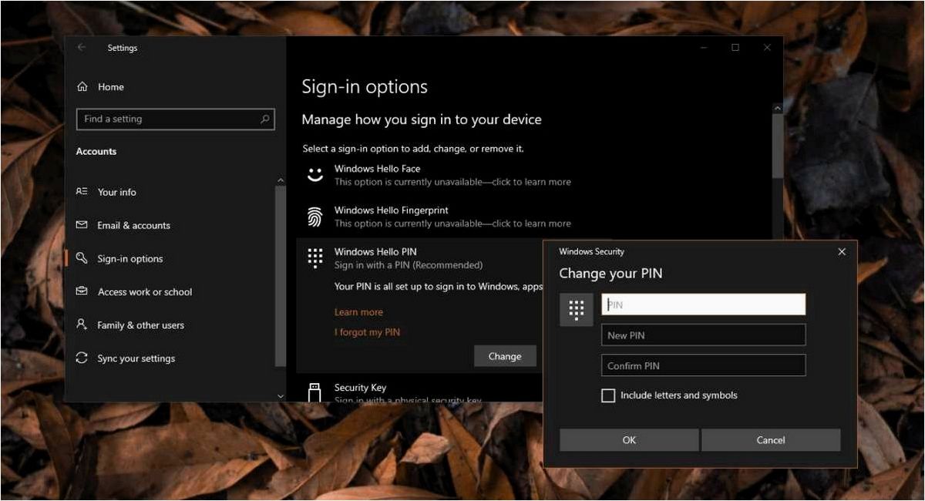Enable Include letters and symbols checkbox
Image resolution: width=925 pixels, height=501 pixels.
point(608,395)
